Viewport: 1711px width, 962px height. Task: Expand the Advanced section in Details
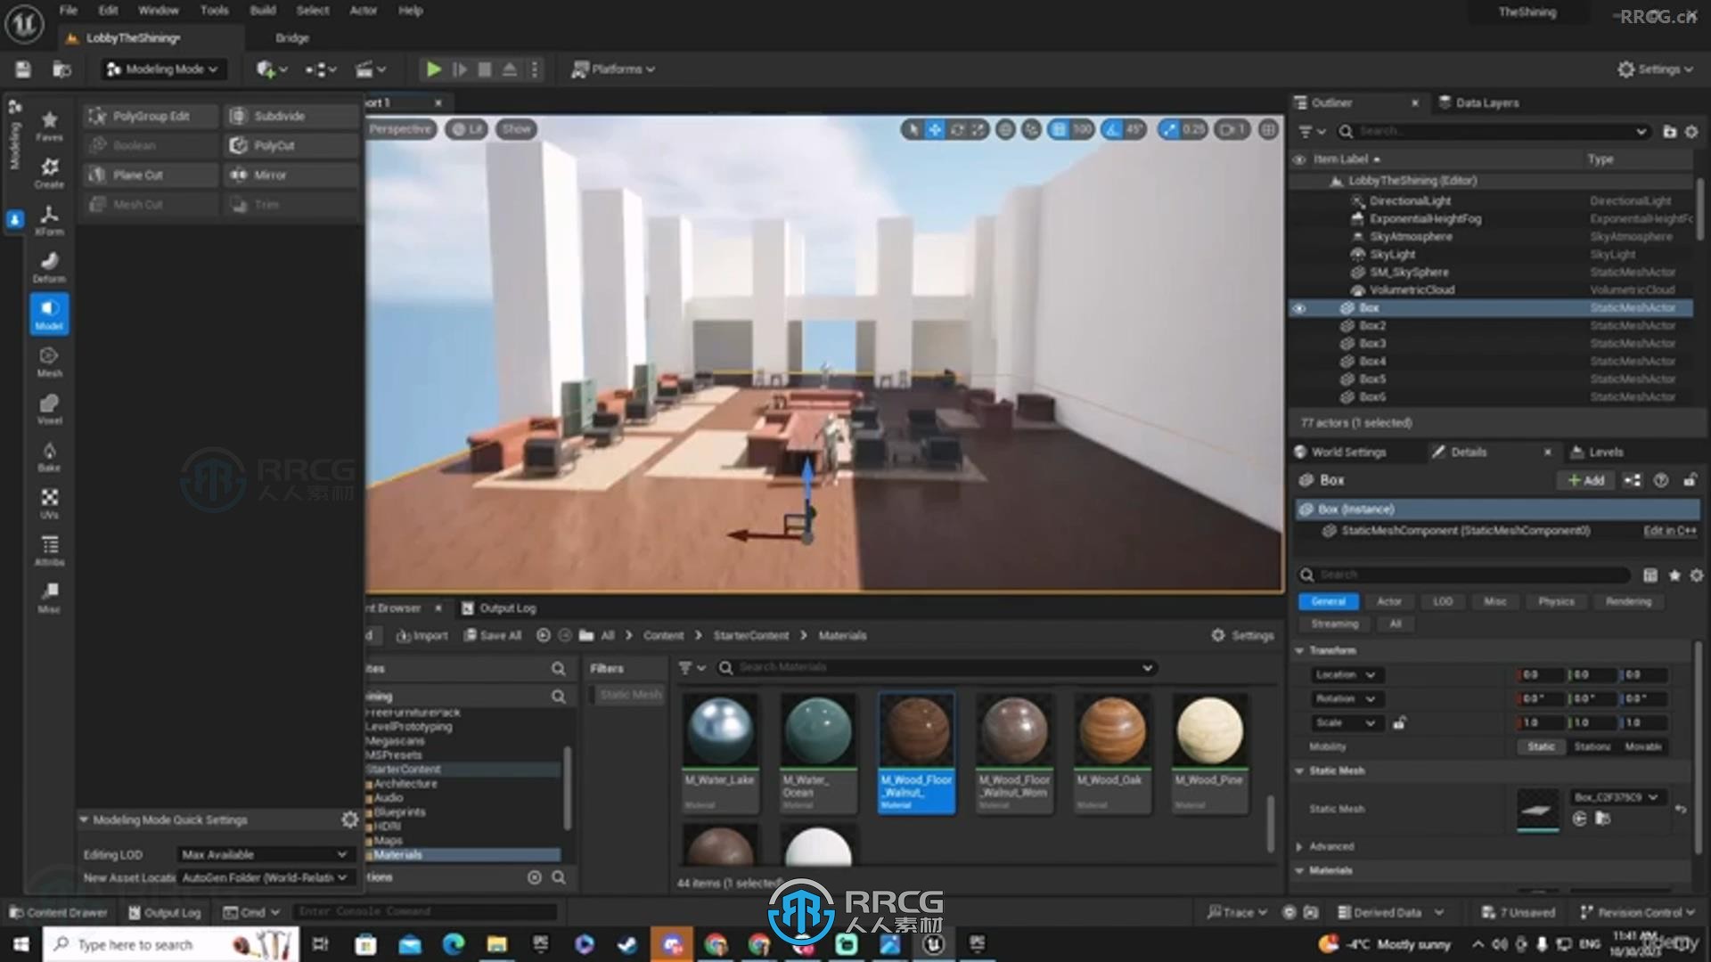pos(1299,847)
